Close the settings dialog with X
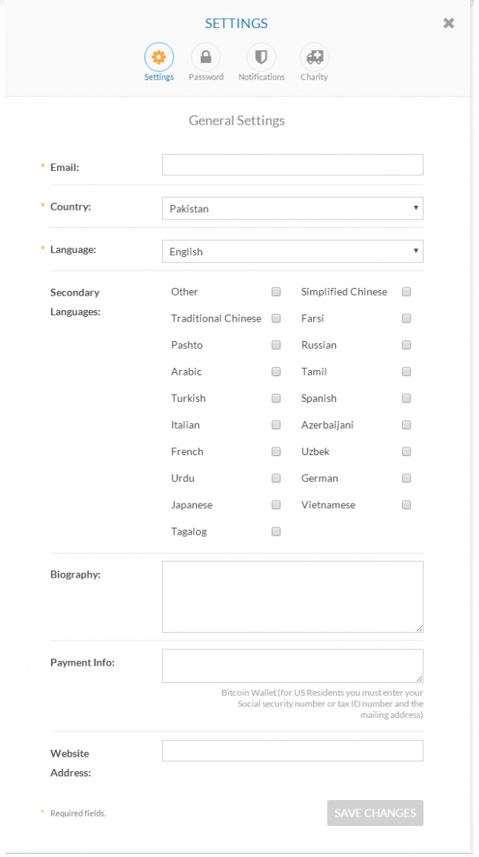 pos(449,23)
